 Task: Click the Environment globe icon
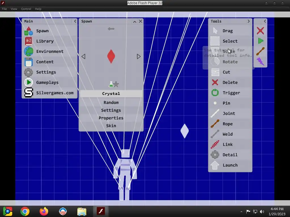pyautogui.click(x=29, y=51)
